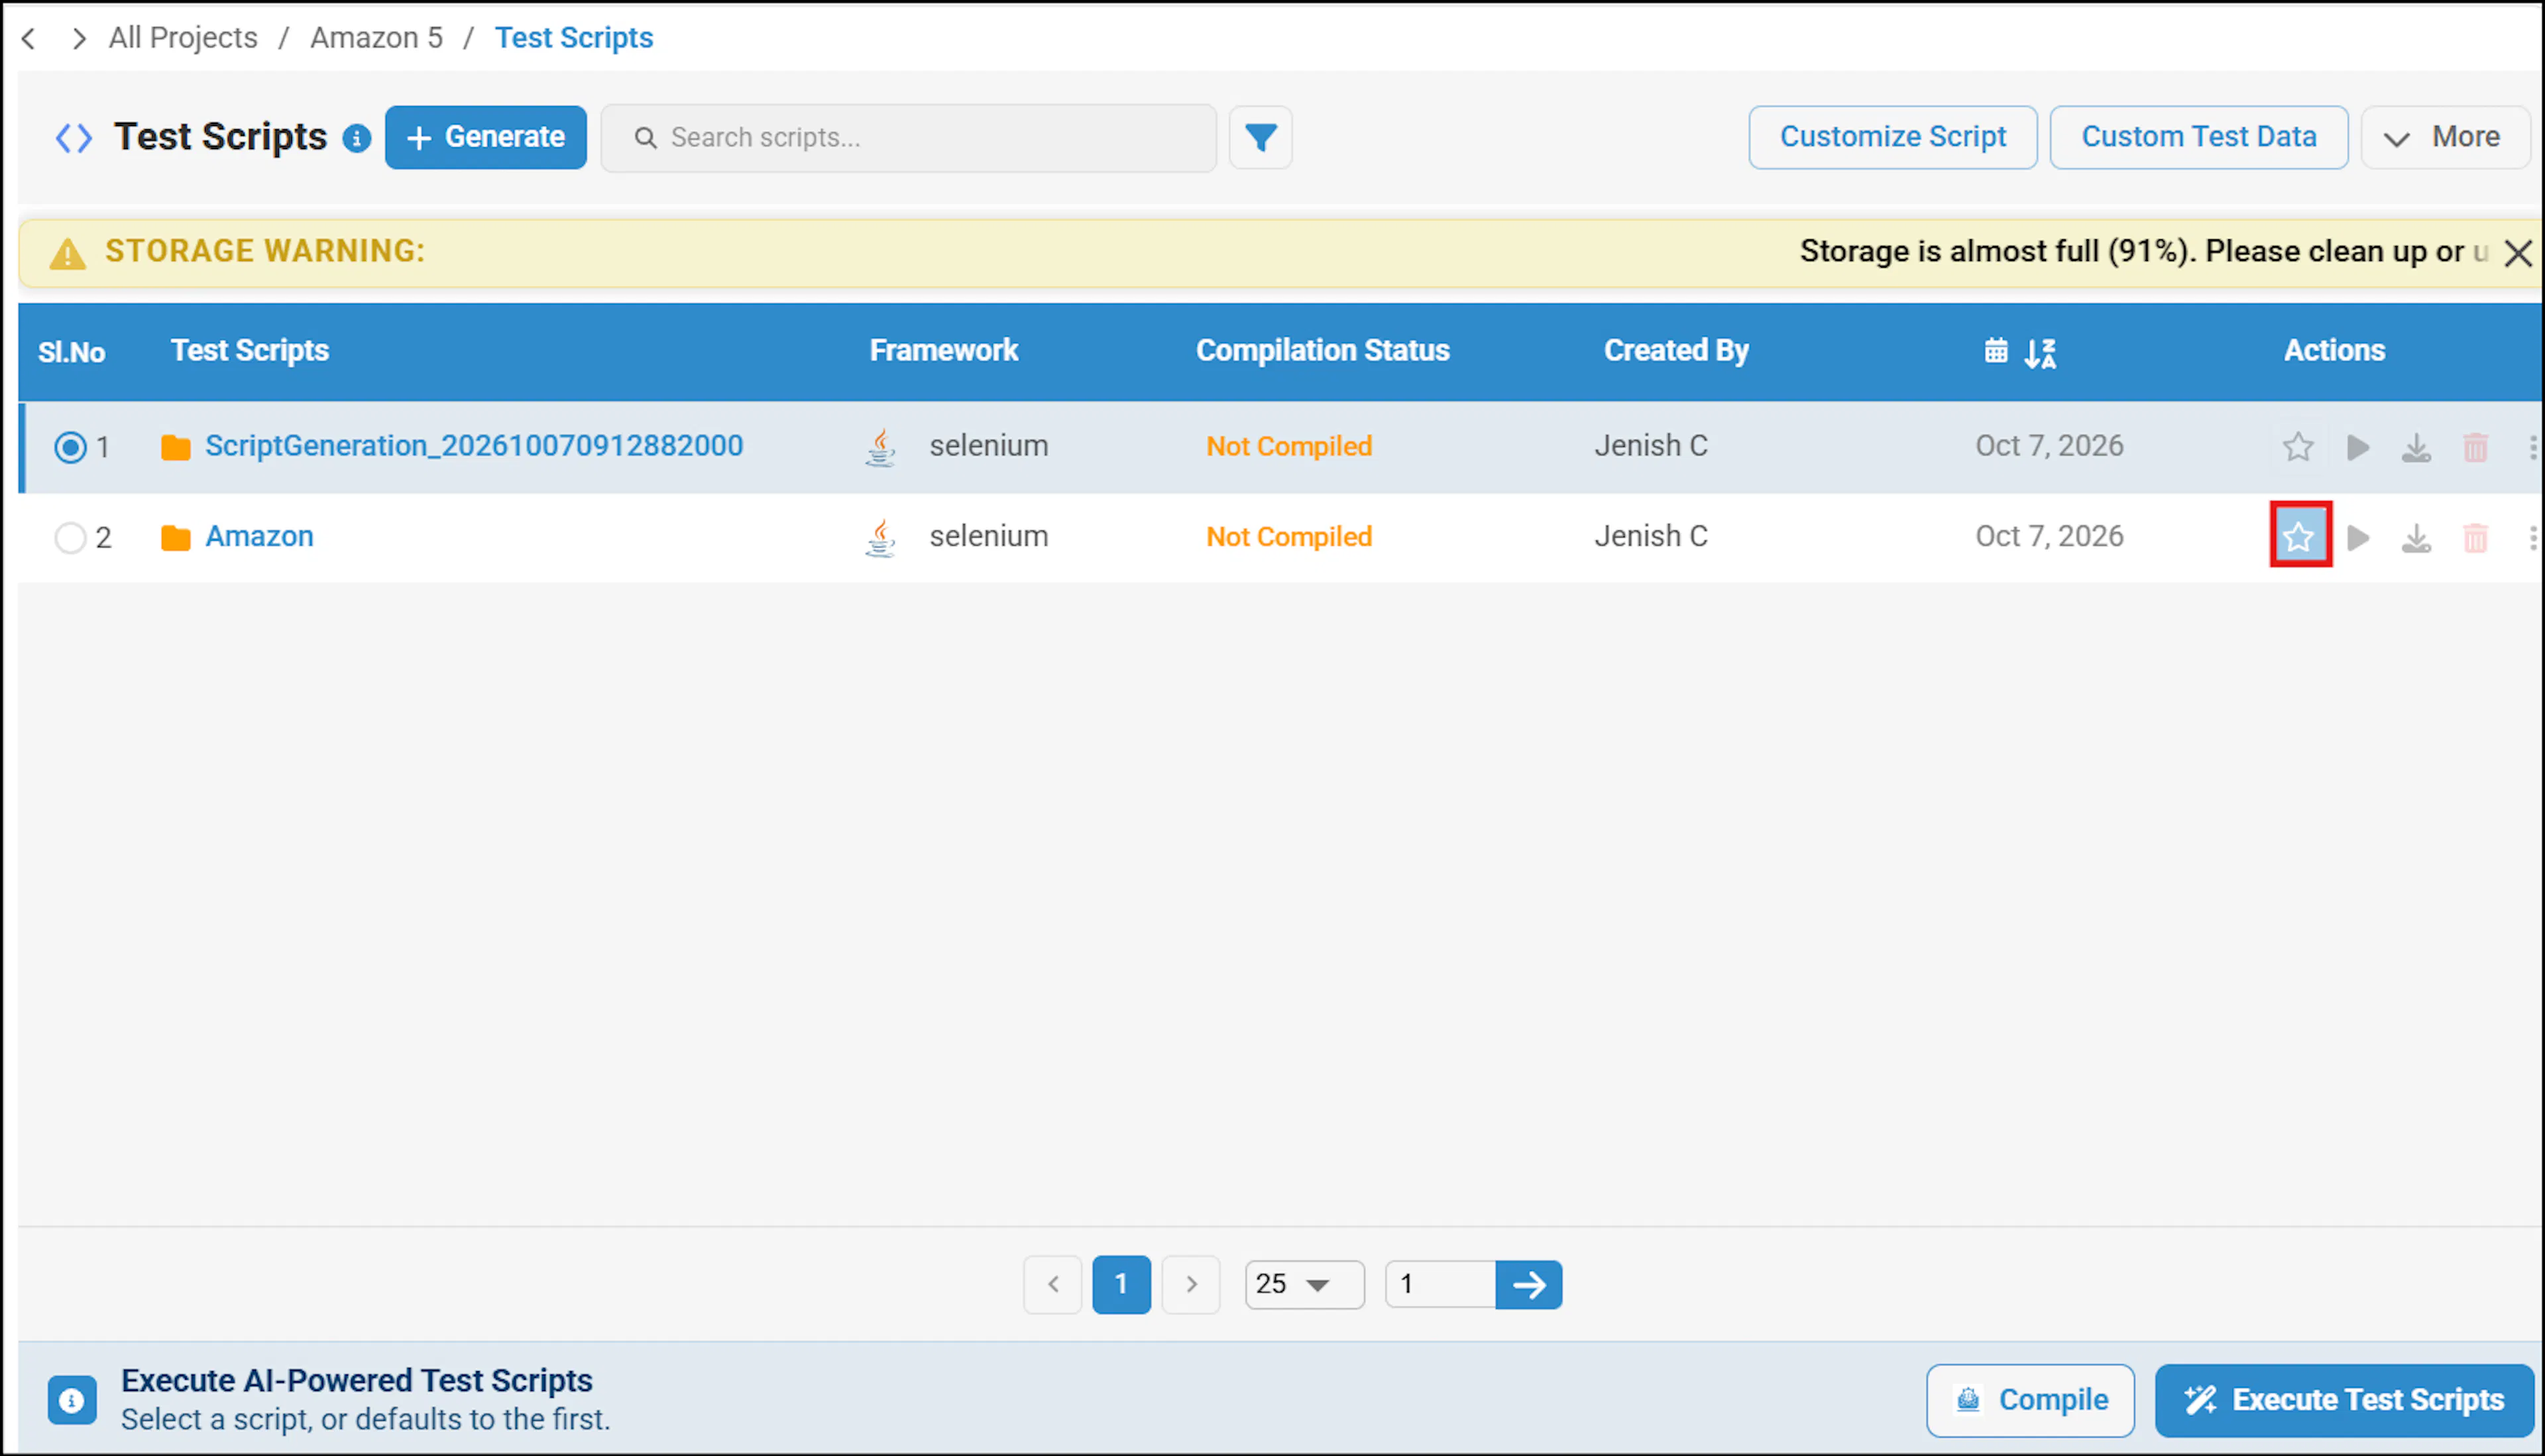The height and width of the screenshot is (1456, 2545).
Task: Click the go-to-page arrow button
Action: (x=1528, y=1284)
